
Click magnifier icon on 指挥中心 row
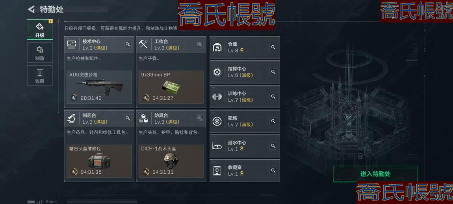[x=273, y=72]
